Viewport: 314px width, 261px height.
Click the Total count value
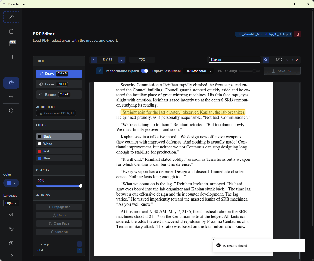[x=80, y=250]
